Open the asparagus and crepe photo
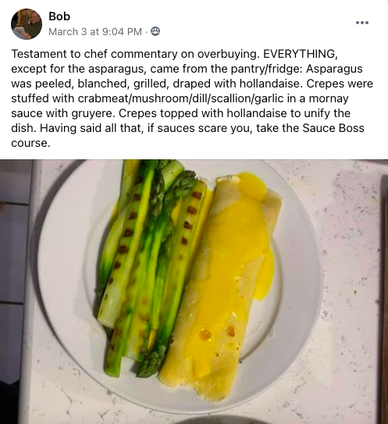Image resolution: width=388 pixels, height=424 pixels. coord(194,291)
